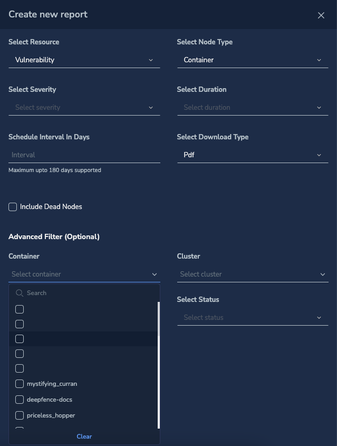Click the Schedule Interval In Days input field
The width and height of the screenshot is (337, 446).
coord(84,155)
